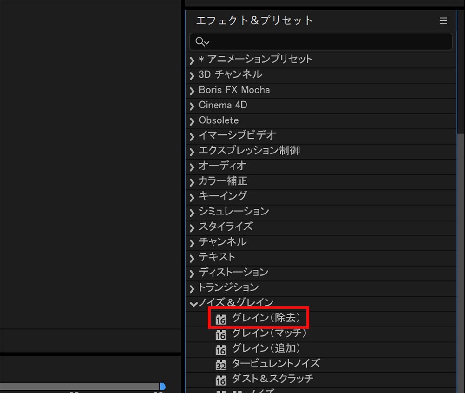Screen dimensions: 465x407
Task: Click the 16-bit icon beside グレイン(除去)
Action: tap(221, 320)
